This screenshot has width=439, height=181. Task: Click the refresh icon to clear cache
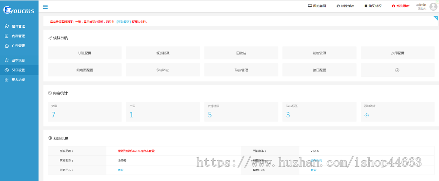click(x=338, y=6)
